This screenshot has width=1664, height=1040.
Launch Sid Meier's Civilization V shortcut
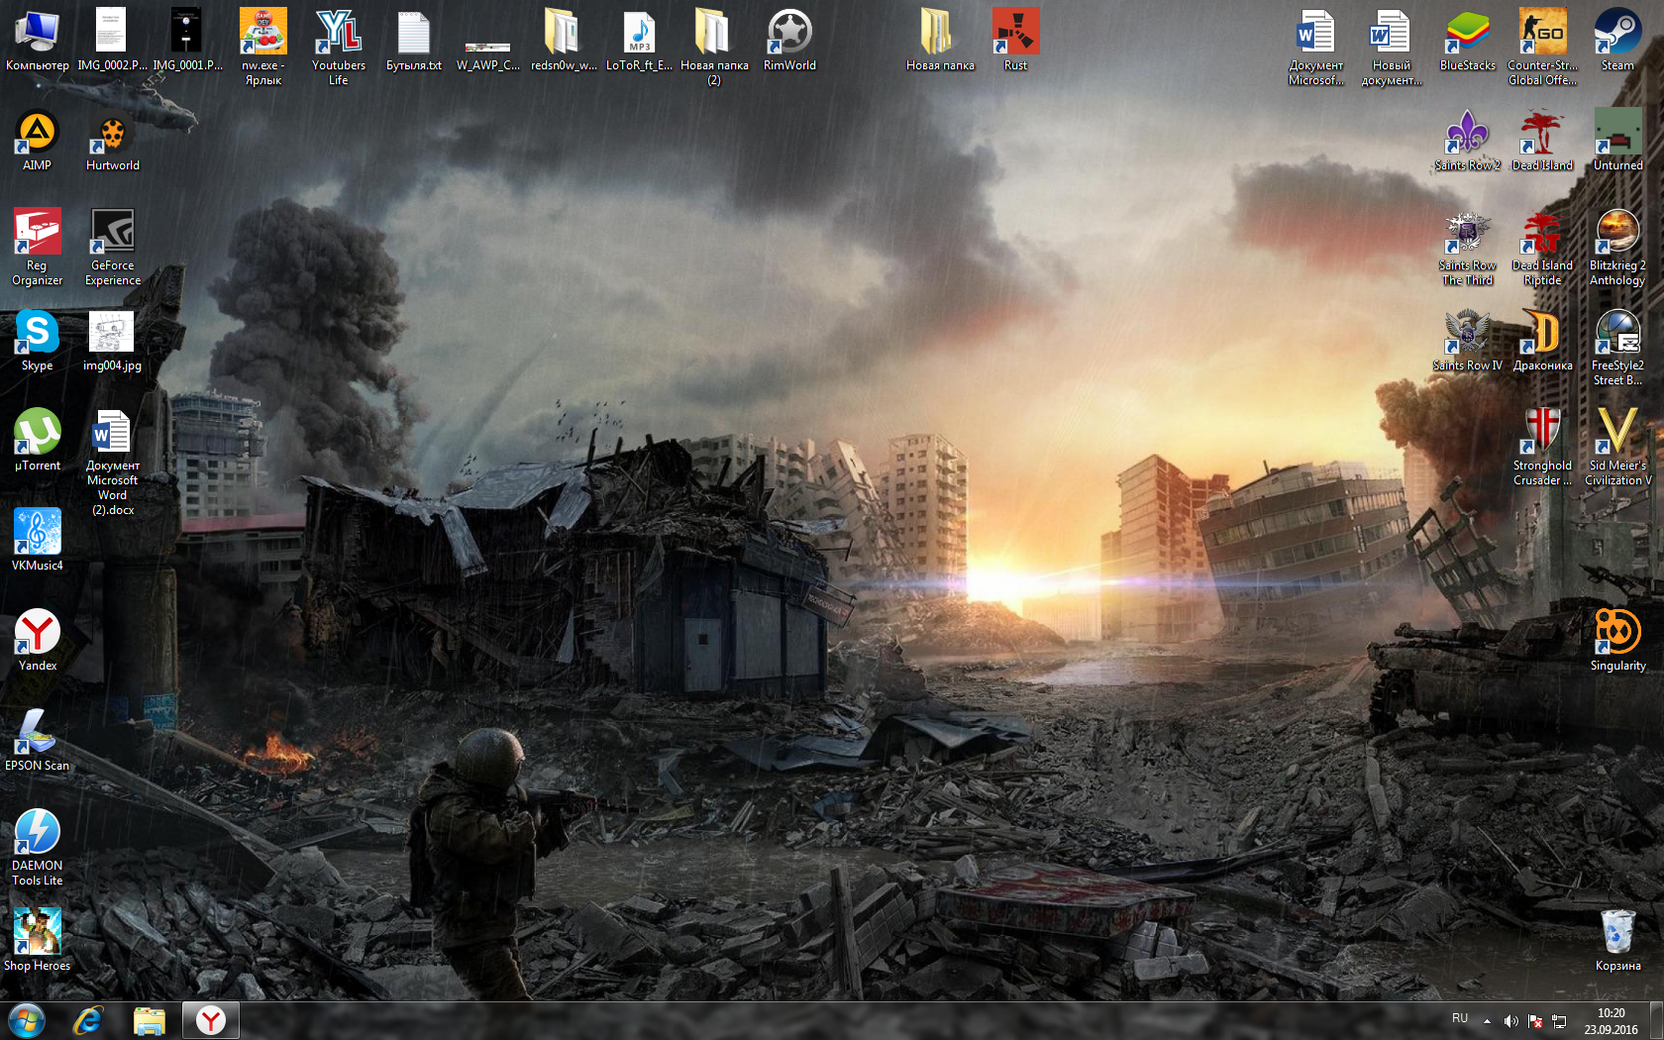coord(1617,448)
